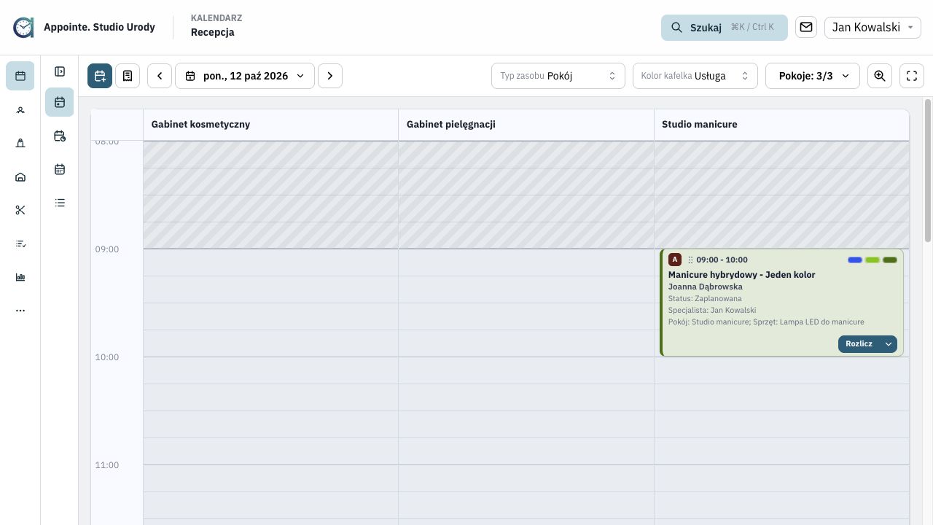Screen dimensions: 933x525
Task: Go to the previous day
Action: [160, 76]
